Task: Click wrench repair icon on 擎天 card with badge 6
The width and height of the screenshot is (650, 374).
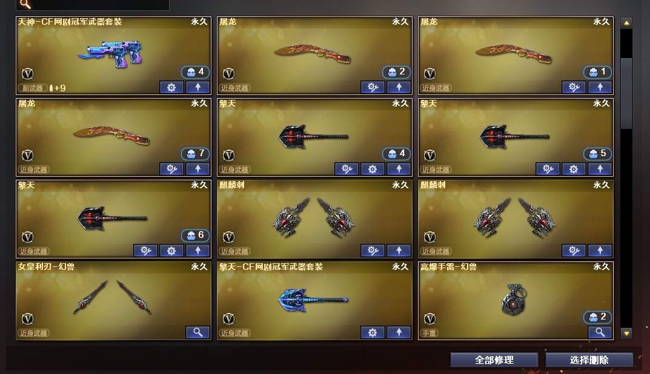Action: tap(145, 251)
